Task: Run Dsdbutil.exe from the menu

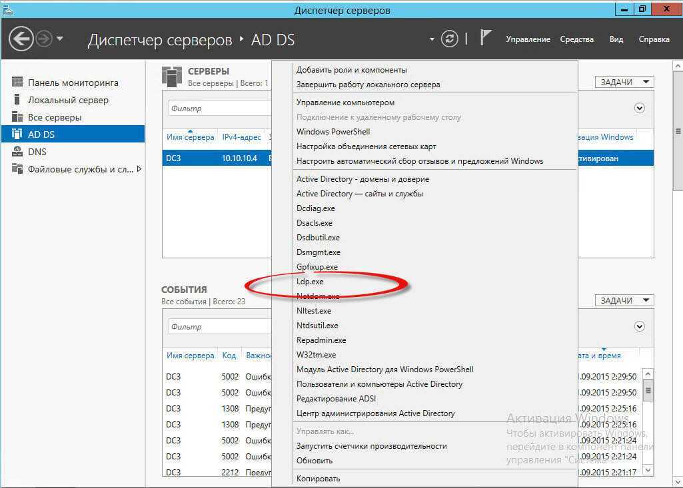Action: coord(318,238)
